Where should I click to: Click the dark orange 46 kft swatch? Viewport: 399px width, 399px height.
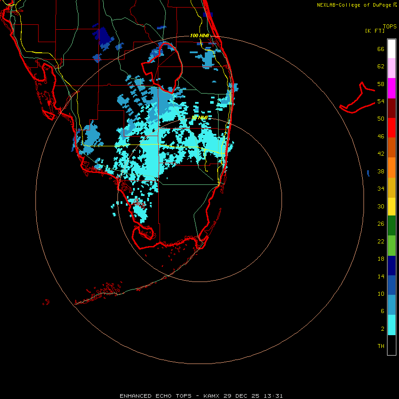click(391, 147)
